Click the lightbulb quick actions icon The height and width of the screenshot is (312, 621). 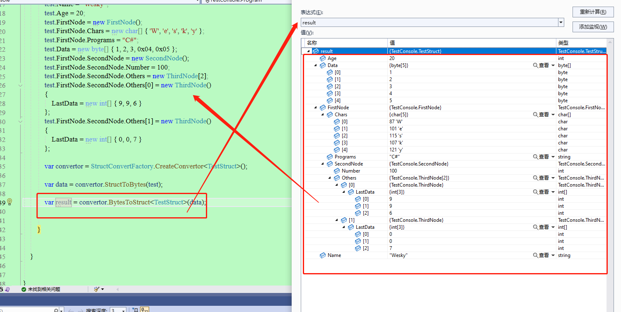point(10,202)
